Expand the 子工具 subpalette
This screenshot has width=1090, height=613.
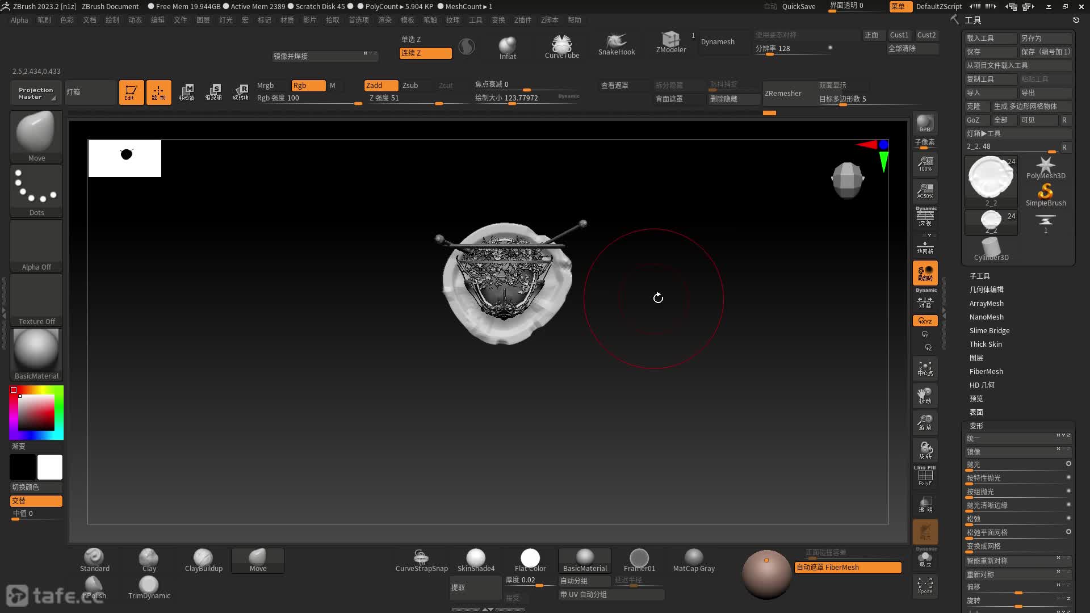979,276
